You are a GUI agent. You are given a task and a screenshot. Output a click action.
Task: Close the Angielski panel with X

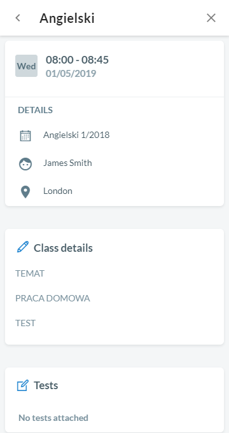(x=211, y=18)
